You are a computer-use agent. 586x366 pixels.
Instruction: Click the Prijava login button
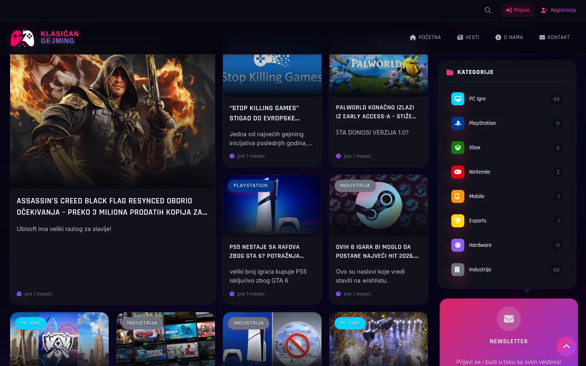click(x=518, y=10)
